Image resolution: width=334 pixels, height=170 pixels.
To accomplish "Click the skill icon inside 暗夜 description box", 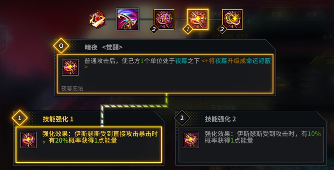I will point(70,67).
